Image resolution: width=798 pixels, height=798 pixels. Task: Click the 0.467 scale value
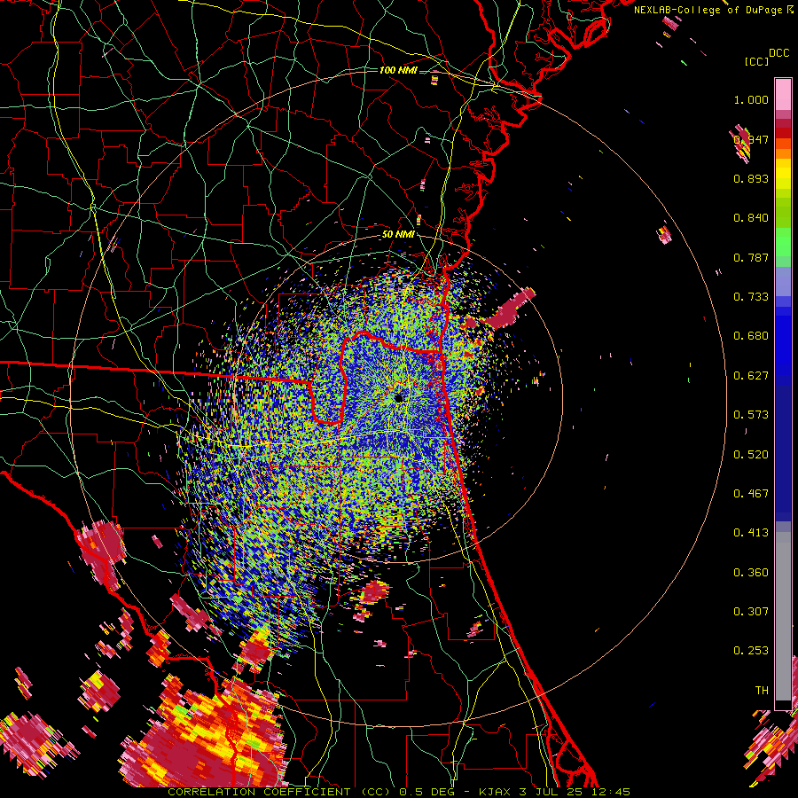pos(751,494)
